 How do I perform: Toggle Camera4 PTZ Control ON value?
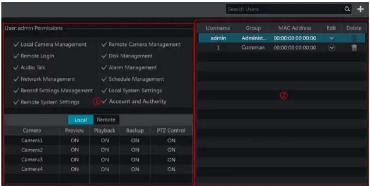[x=171, y=169]
